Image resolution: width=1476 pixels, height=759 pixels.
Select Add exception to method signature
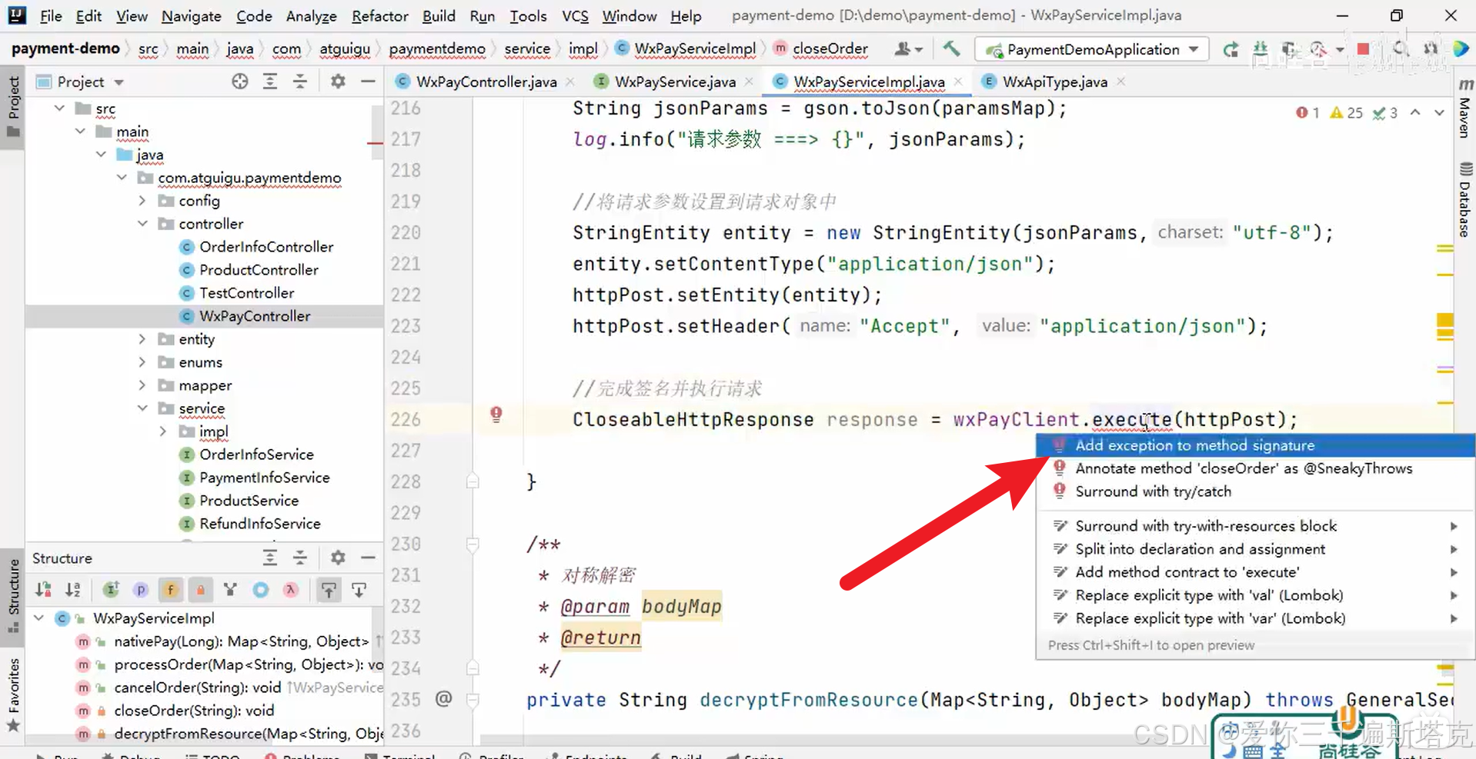[1255, 445]
